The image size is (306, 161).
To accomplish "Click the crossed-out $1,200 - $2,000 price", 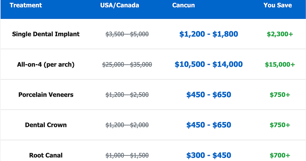I will click(127, 125).
